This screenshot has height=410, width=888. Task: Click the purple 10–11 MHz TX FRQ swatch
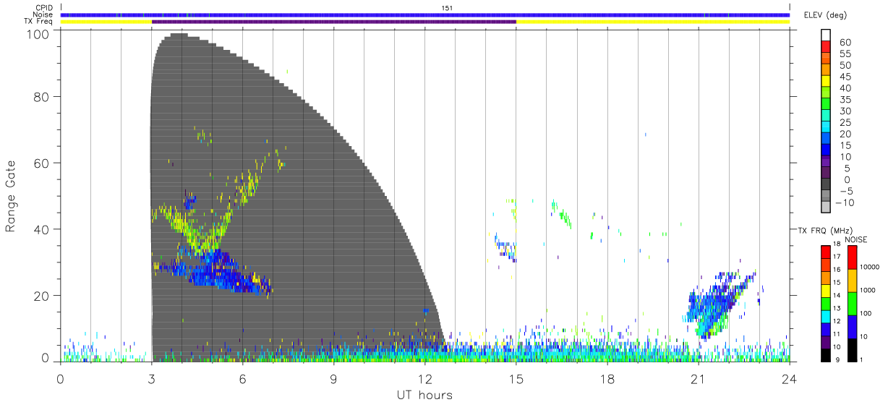point(826,341)
